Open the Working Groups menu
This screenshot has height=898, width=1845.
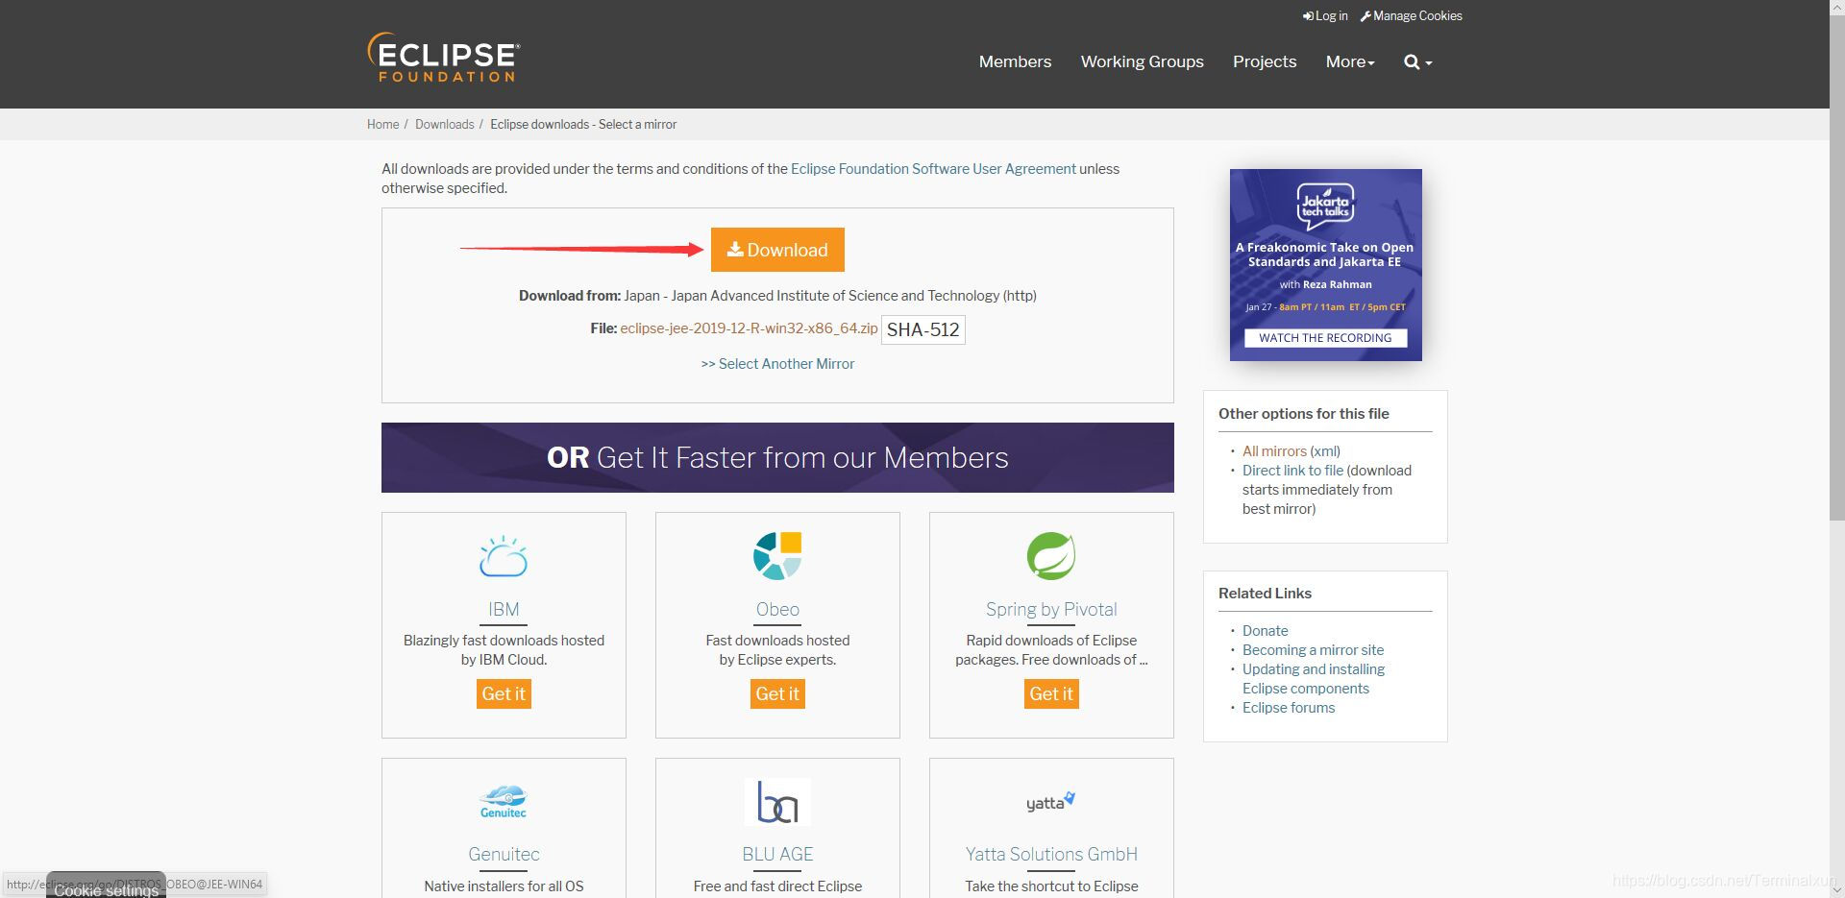1142,61
